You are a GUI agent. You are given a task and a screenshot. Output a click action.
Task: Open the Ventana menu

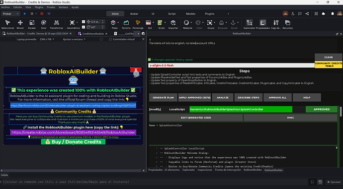tap(63, 7)
